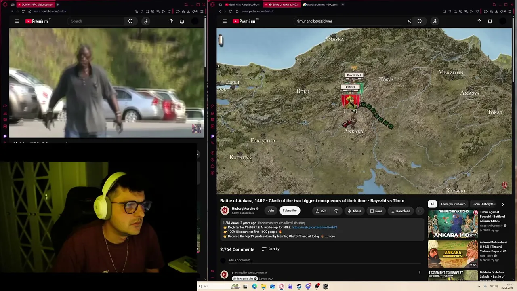The height and width of the screenshot is (291, 517).
Task: Click the left window's Oblivion NPC video
Action: [107, 83]
